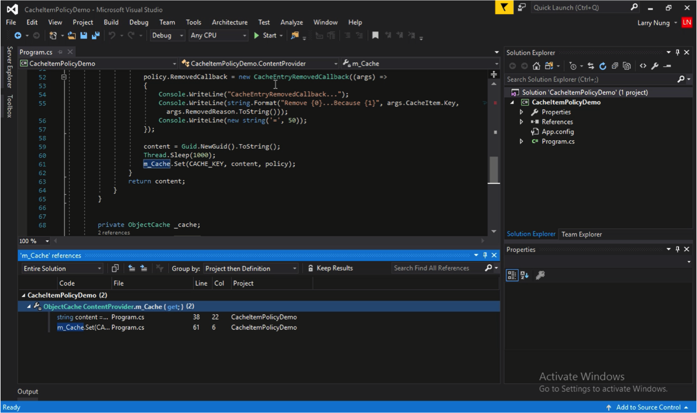Expand the Program.cs node in Solution Explorer
This screenshot has height=413, width=697.
(x=521, y=141)
